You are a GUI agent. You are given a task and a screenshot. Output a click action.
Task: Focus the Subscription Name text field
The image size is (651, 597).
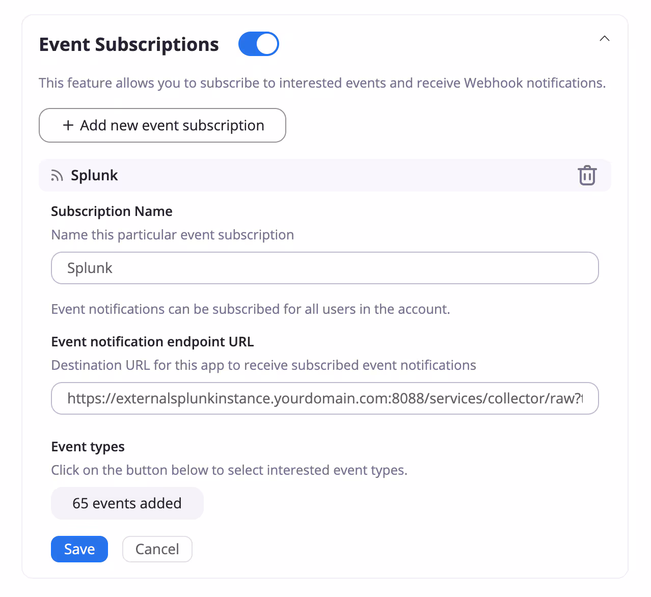pyautogui.click(x=324, y=268)
